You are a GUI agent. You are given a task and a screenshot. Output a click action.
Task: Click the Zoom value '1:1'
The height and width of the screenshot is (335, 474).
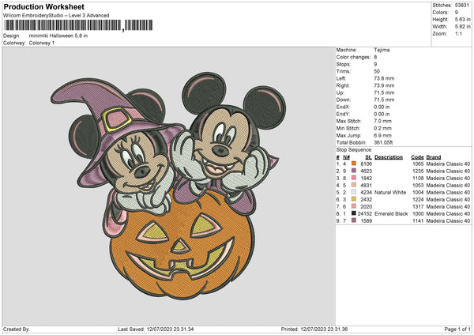[x=458, y=33]
